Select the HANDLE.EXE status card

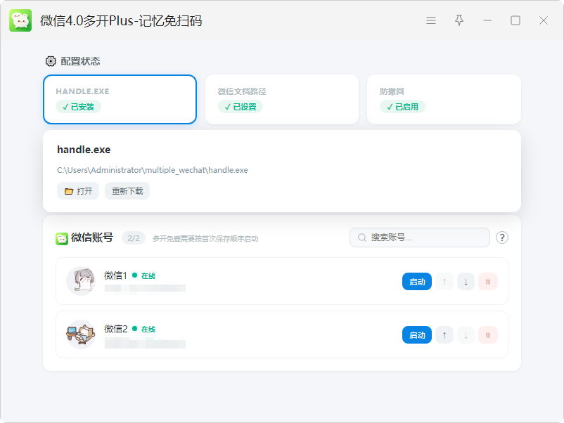click(120, 99)
